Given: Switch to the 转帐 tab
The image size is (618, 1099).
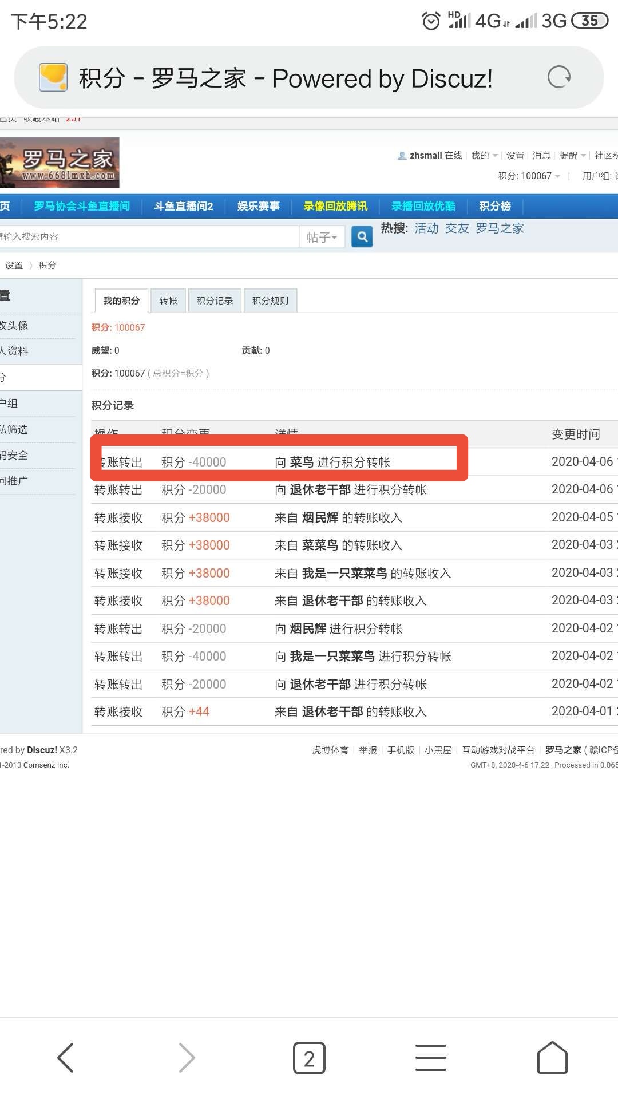Looking at the screenshot, I should tap(168, 301).
